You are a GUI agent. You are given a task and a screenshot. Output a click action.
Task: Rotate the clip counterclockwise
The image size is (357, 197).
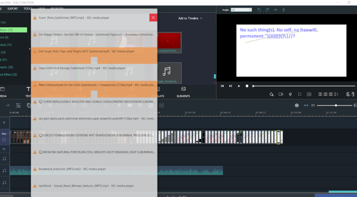click(259, 10)
